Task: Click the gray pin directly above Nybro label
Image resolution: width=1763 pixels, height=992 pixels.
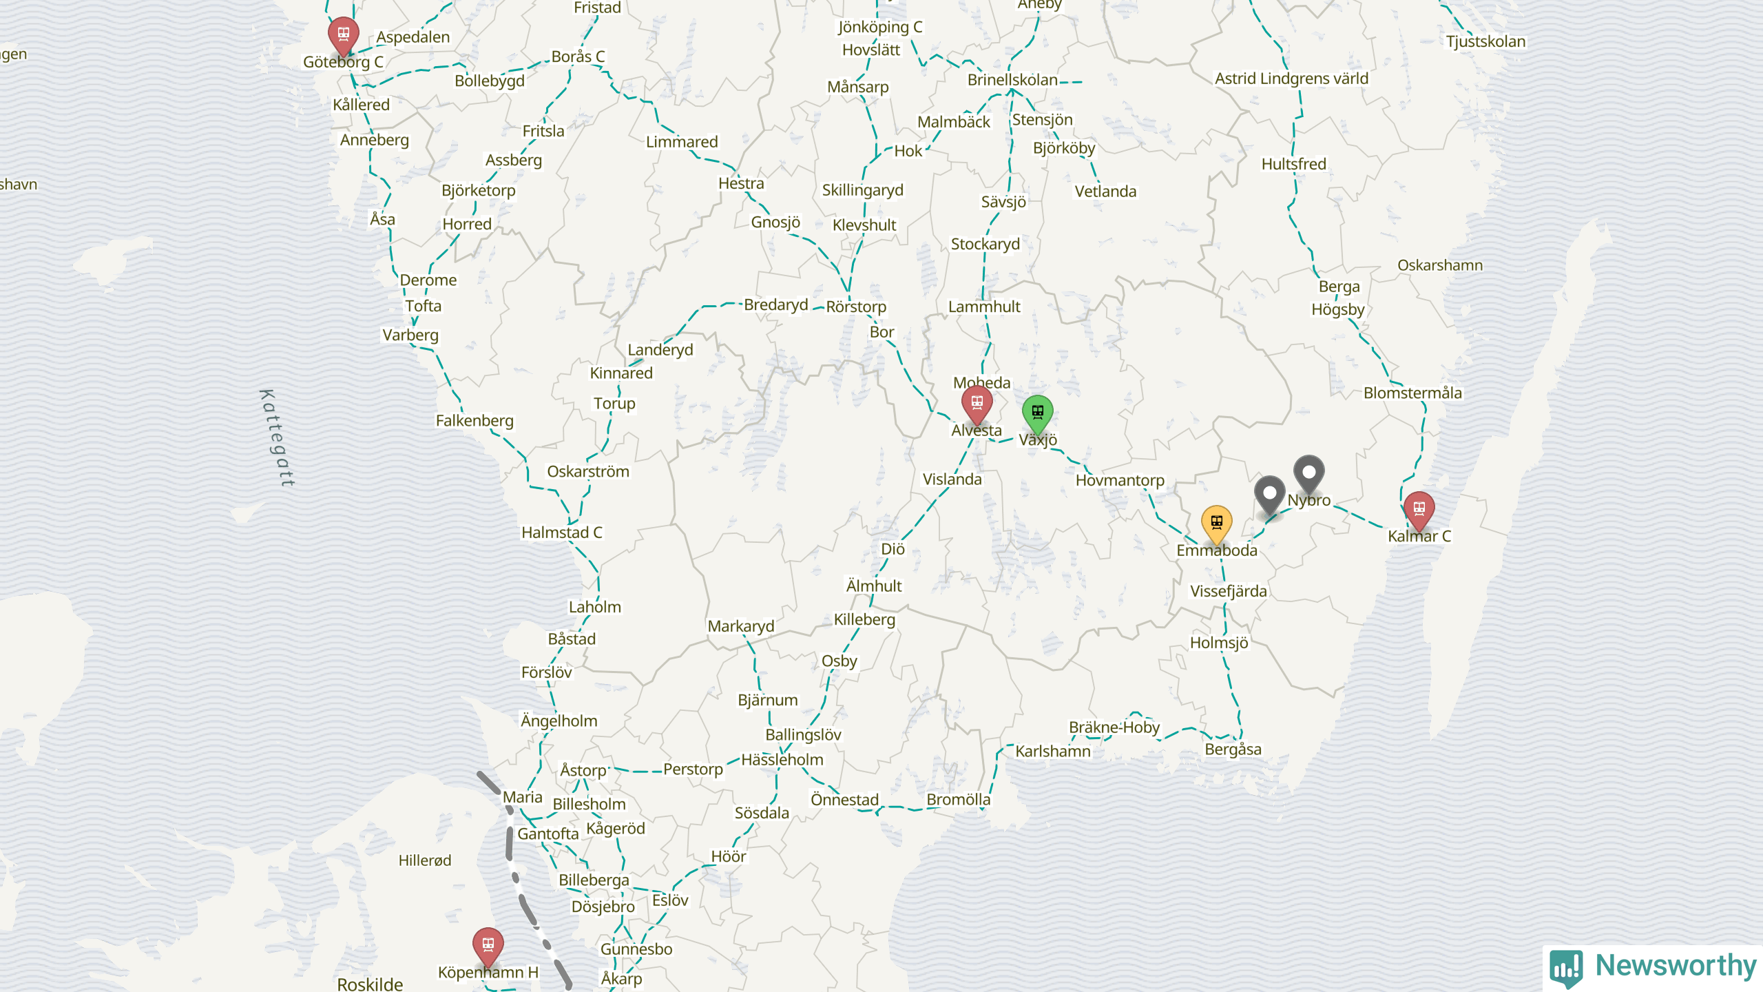Action: (1308, 474)
